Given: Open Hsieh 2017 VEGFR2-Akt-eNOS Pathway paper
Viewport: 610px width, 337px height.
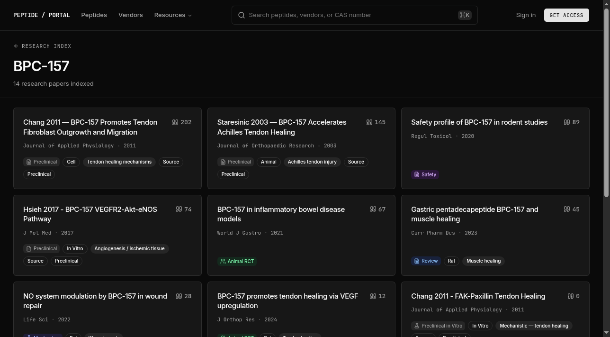Looking at the screenshot, I should click(x=90, y=214).
